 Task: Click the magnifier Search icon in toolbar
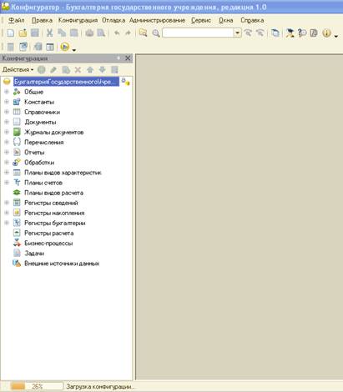coord(156,33)
